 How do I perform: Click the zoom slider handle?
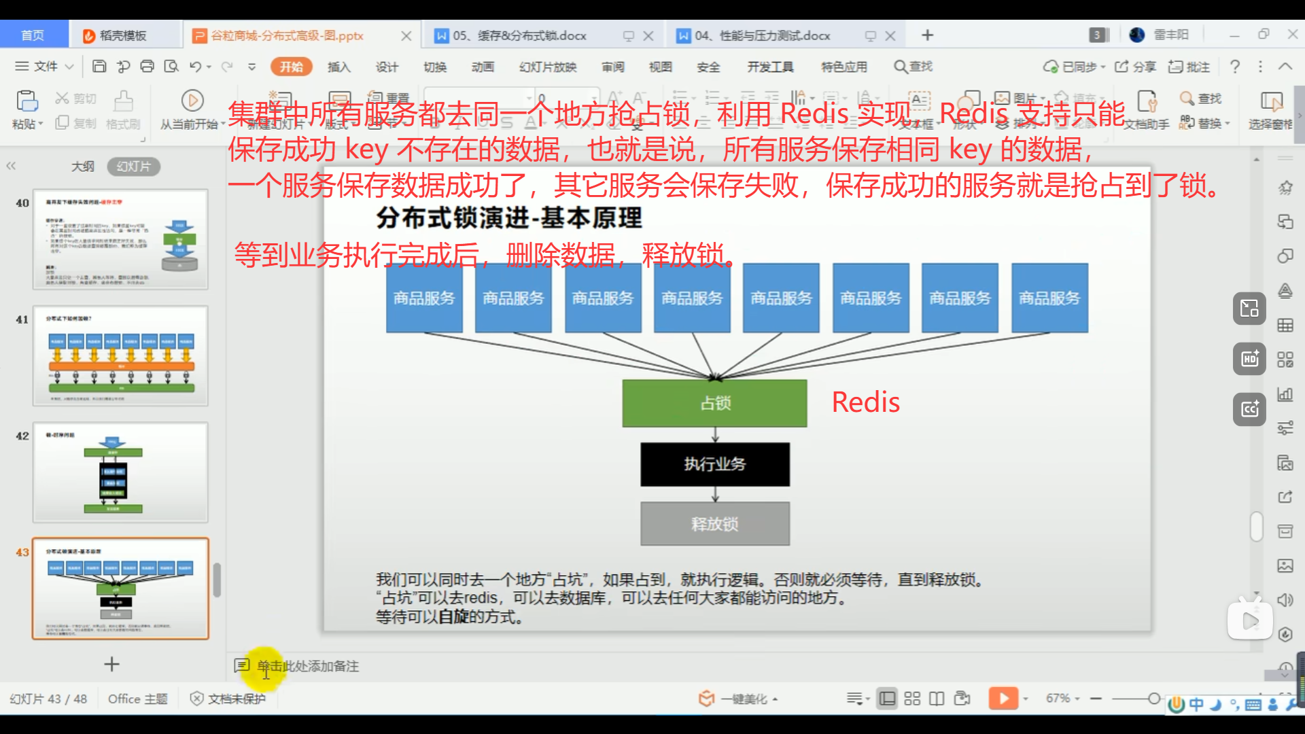(1153, 699)
